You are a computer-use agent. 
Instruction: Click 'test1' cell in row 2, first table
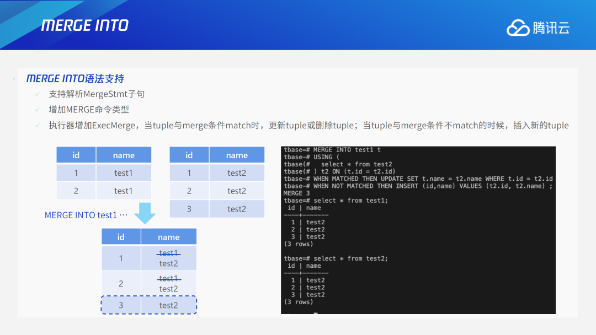pyautogui.click(x=124, y=191)
